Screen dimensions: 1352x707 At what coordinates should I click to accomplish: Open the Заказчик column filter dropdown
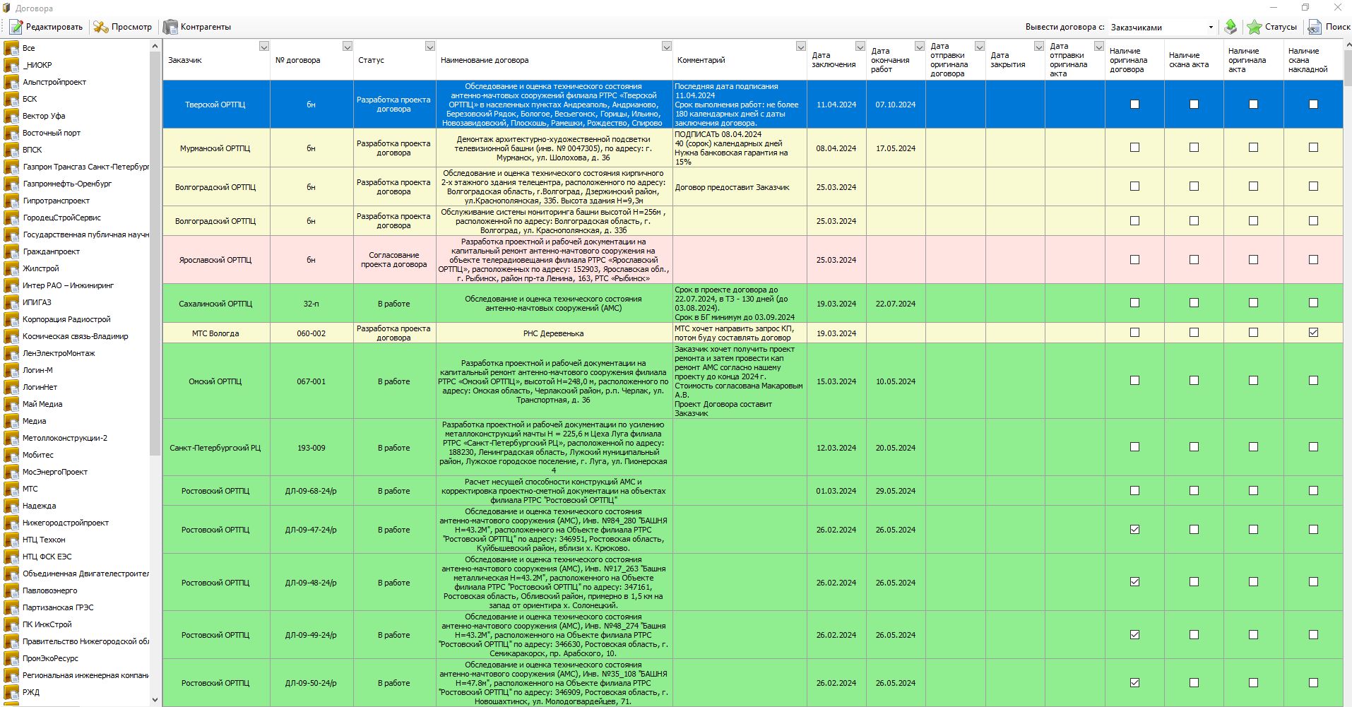pyautogui.click(x=264, y=46)
